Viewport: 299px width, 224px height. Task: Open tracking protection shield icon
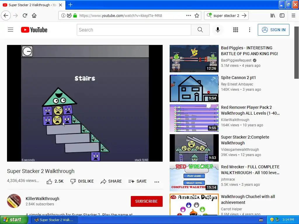69,15
